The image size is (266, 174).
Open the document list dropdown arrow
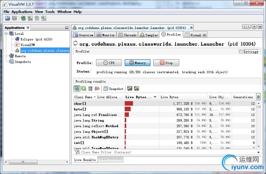coord(254,27)
